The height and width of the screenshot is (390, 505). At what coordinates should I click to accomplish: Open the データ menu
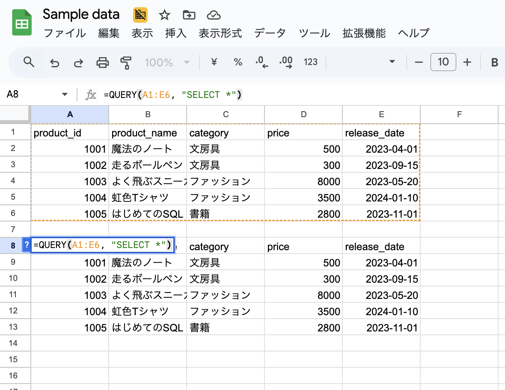tap(270, 33)
